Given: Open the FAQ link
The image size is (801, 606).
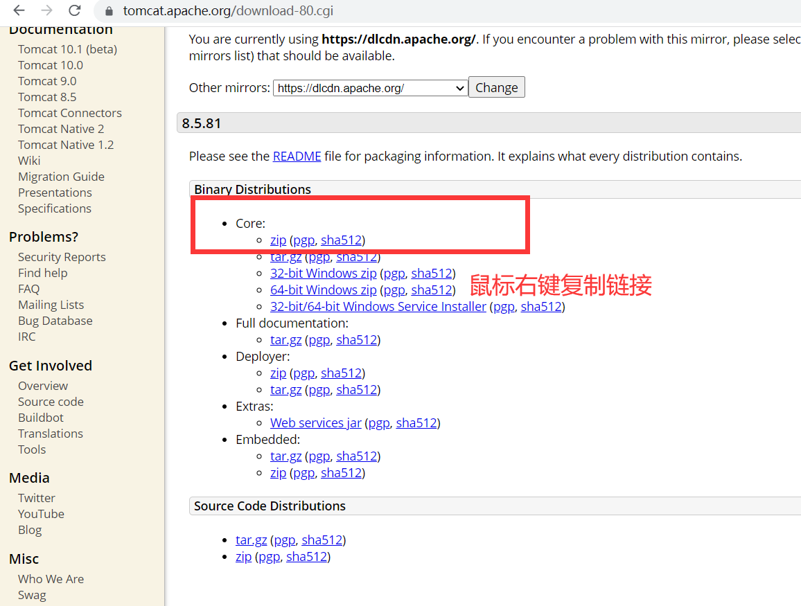Looking at the screenshot, I should point(28,289).
